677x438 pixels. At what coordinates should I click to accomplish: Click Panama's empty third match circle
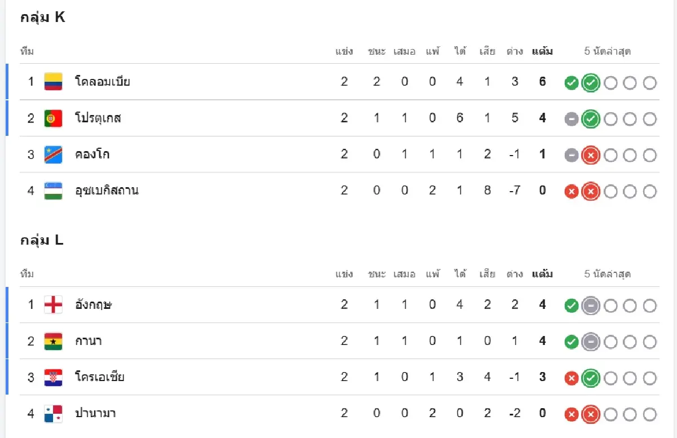(610, 415)
